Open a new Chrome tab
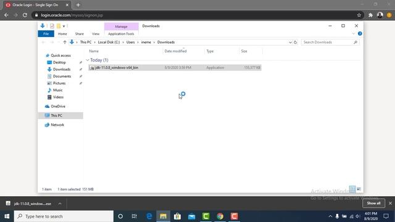Screen dimensions: 395x222 click(x=78, y=5)
